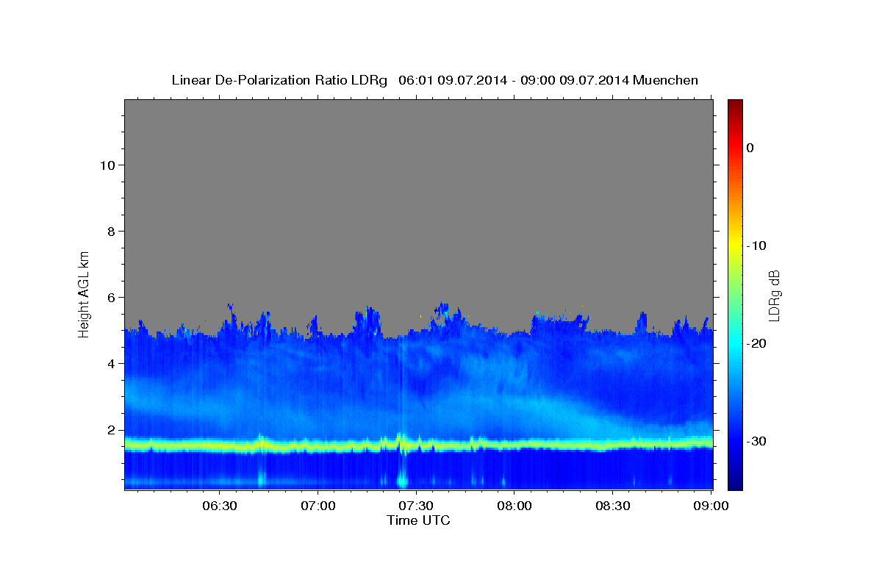Viewport: 882px width, 588px height.
Task: Click the 06:30 time tick label
Action: [x=219, y=506]
